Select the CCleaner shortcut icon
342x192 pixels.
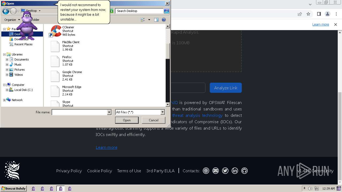(56, 31)
